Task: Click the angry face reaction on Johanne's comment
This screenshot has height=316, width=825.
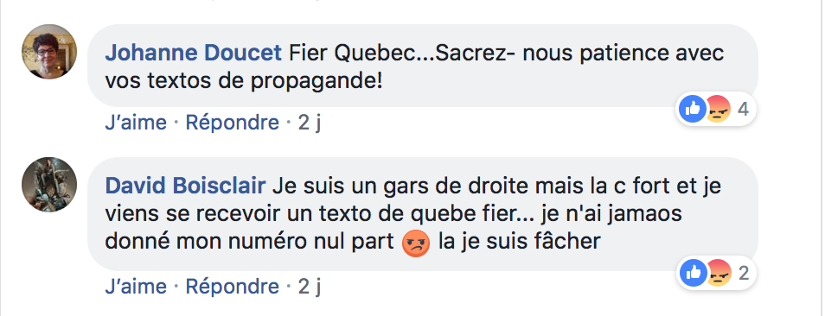Action: (x=718, y=109)
